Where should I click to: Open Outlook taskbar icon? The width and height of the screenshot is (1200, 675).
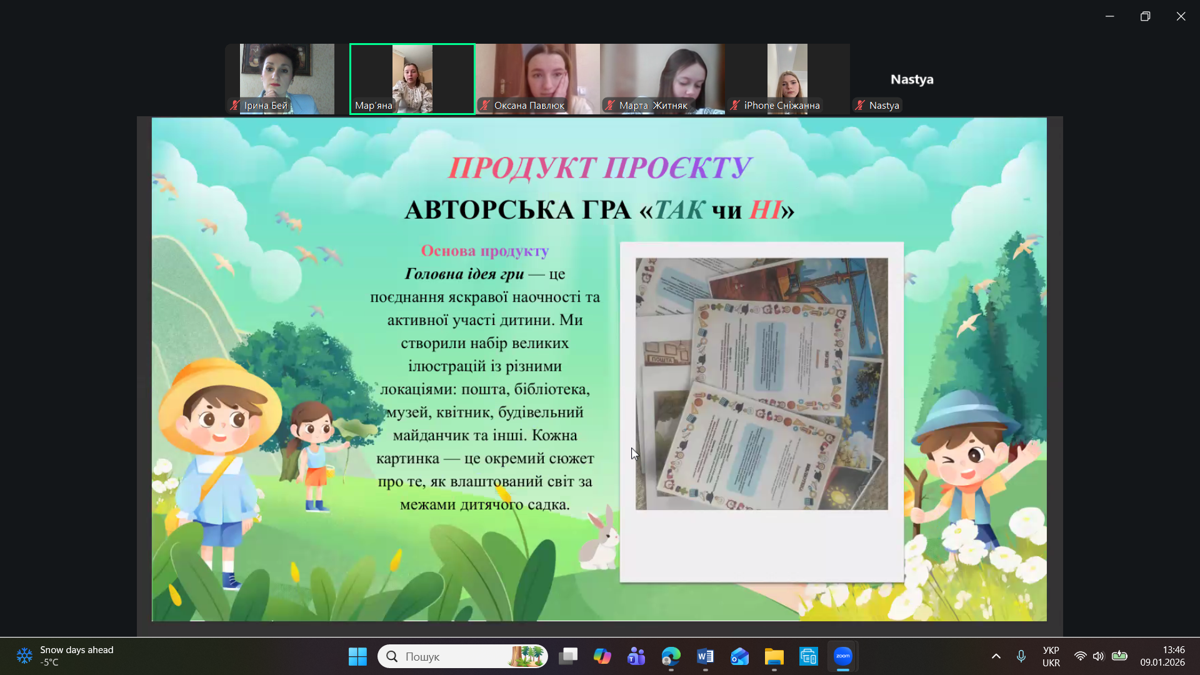739,656
